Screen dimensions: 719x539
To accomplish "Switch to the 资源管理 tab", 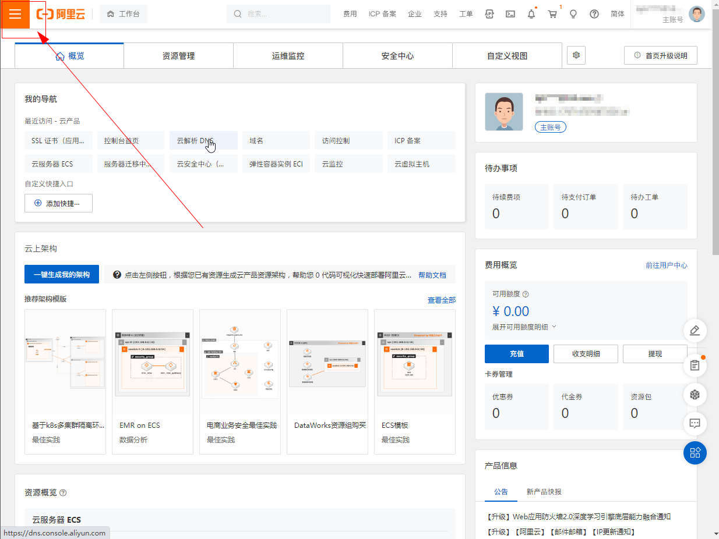I will 178,56.
